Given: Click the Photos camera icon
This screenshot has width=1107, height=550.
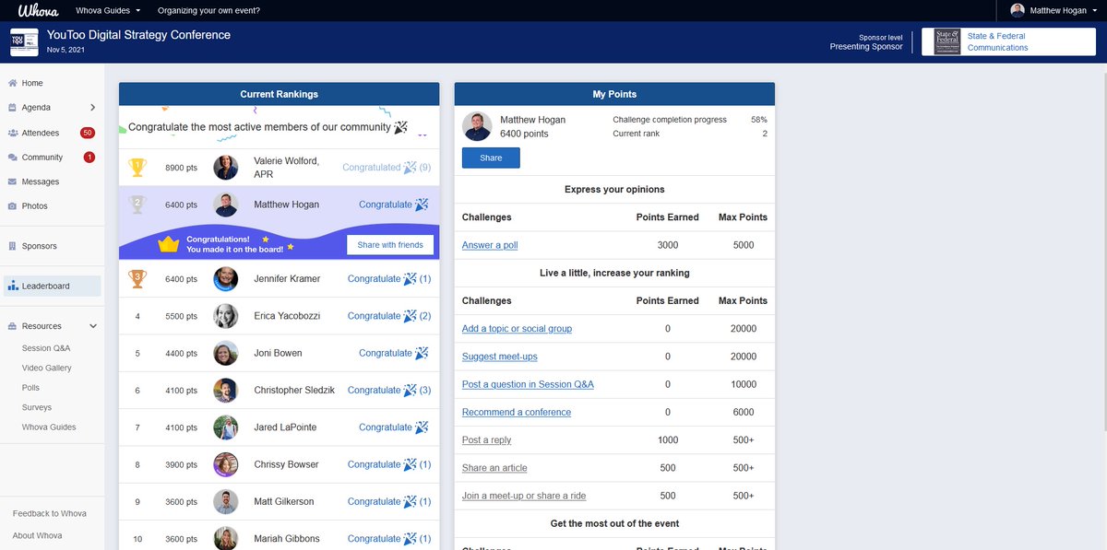Looking at the screenshot, I should 12,206.
